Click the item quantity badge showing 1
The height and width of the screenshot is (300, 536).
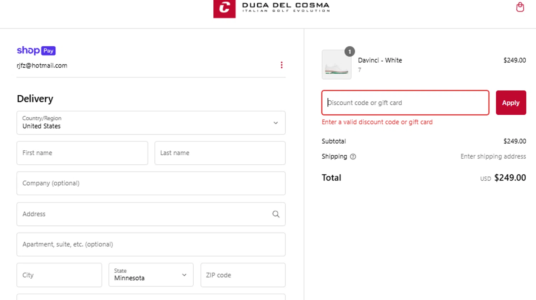tap(349, 51)
